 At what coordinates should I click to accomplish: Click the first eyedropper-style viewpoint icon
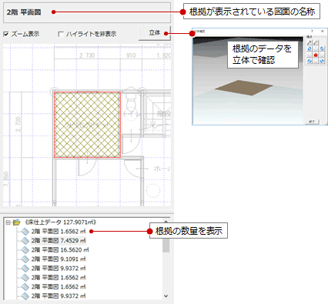(x=310, y=42)
